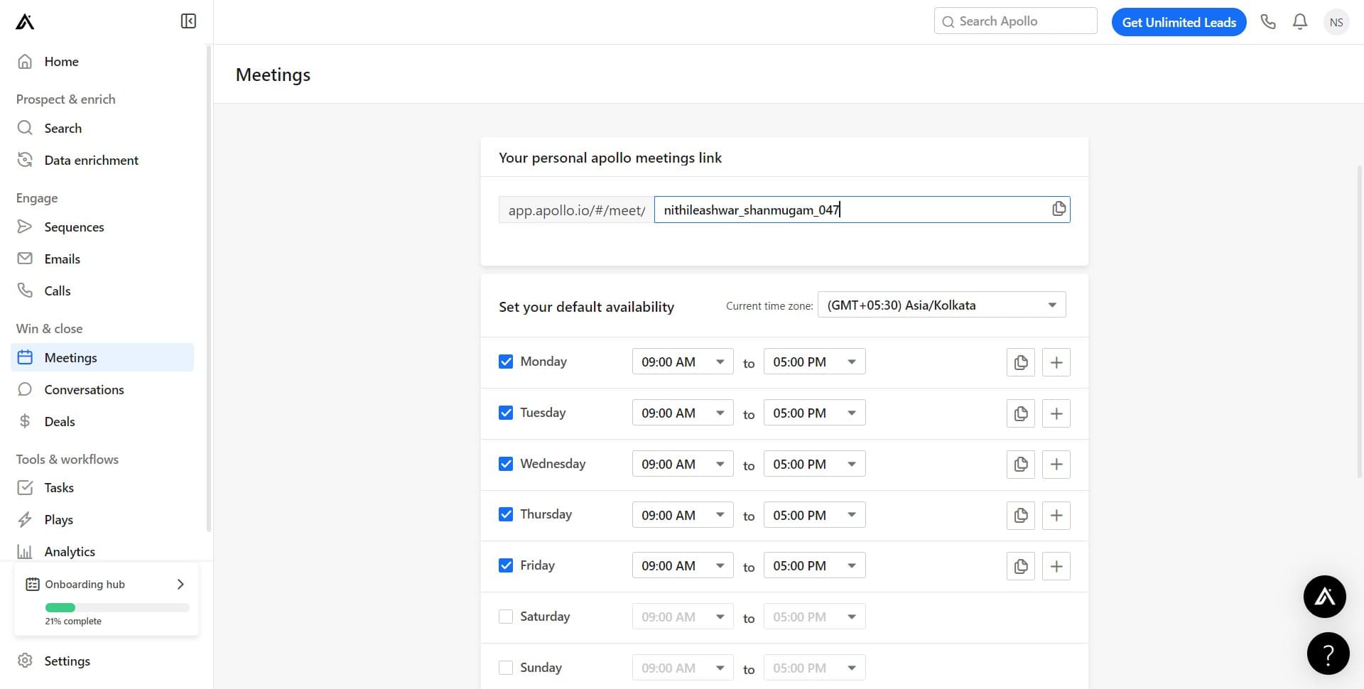Click the 'app.apollo.io/#/meet/' URL prefix
Screen dimensions: 1364x689
tap(576, 210)
